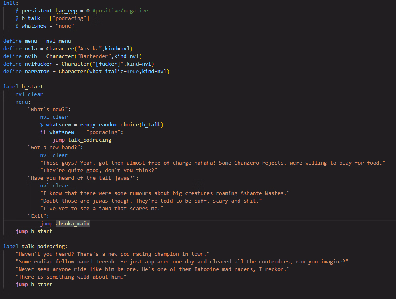Viewport: 396px width, 299px height.
Task: Click 'nvl clear' directly under label b_start
Action: point(29,94)
